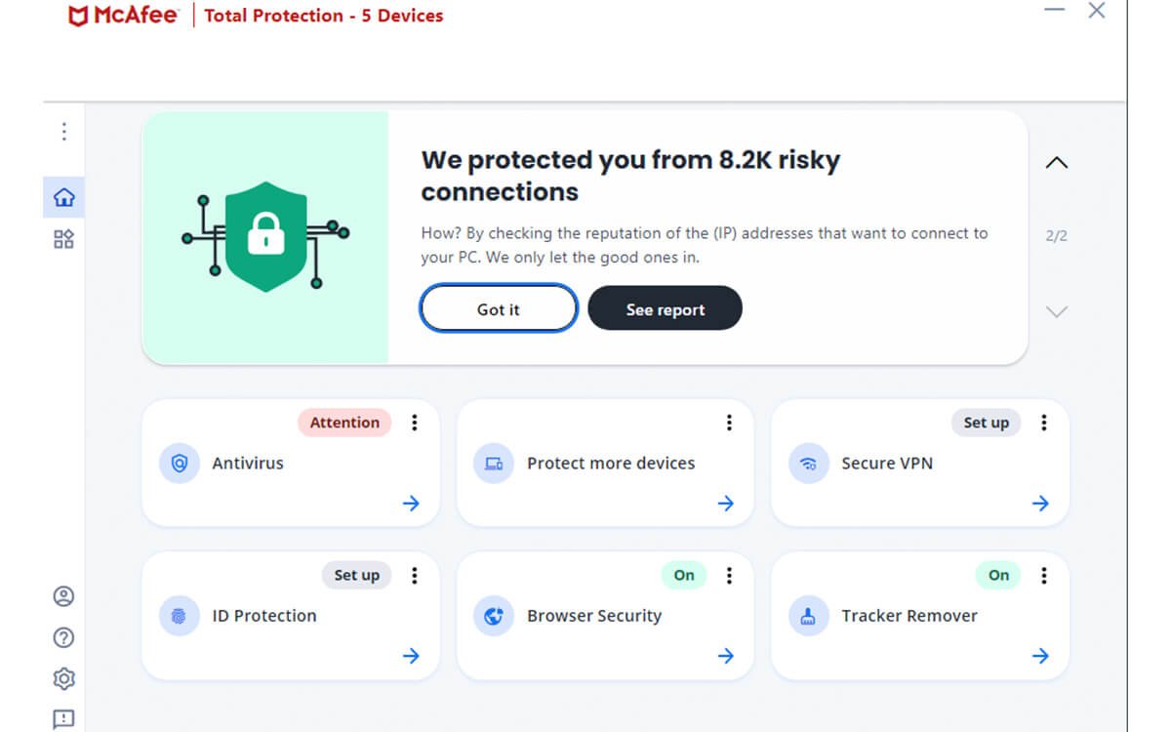Toggle Tracker Remover via its On badge
The width and height of the screenshot is (1171, 732).
[x=997, y=576]
